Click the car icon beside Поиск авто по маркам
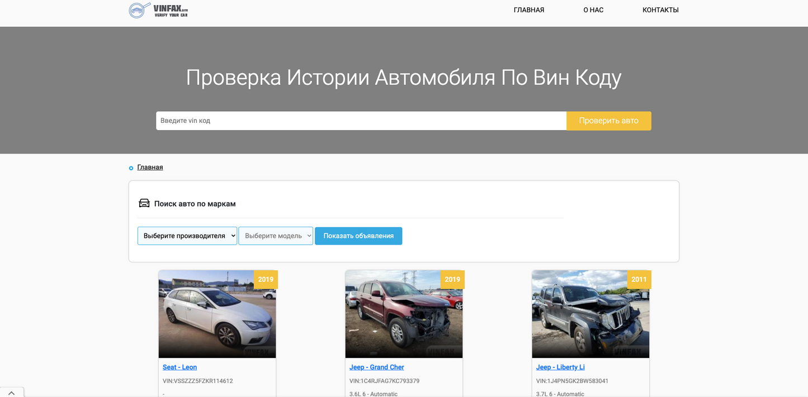 pos(144,203)
